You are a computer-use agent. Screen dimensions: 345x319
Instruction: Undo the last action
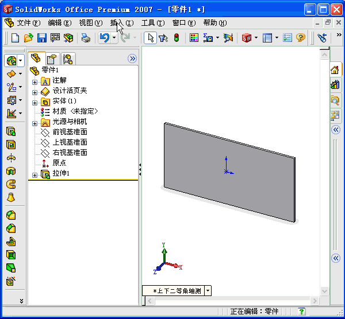(105, 38)
